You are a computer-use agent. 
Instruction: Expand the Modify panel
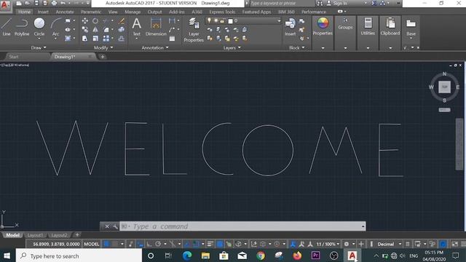[x=103, y=47]
